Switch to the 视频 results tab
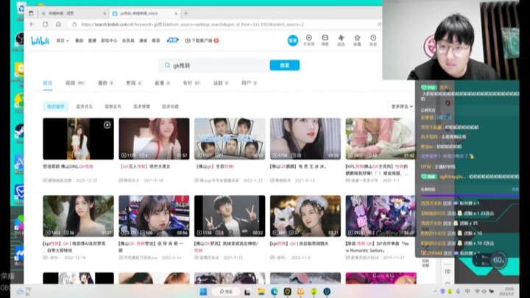530x298 pixels. point(73,83)
